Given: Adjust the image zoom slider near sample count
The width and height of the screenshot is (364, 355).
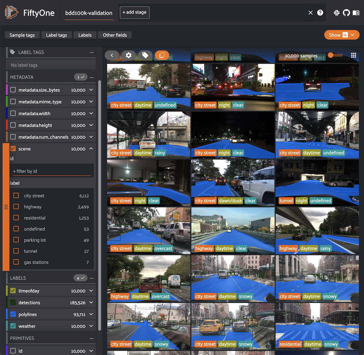Looking at the screenshot, I should click(331, 55).
